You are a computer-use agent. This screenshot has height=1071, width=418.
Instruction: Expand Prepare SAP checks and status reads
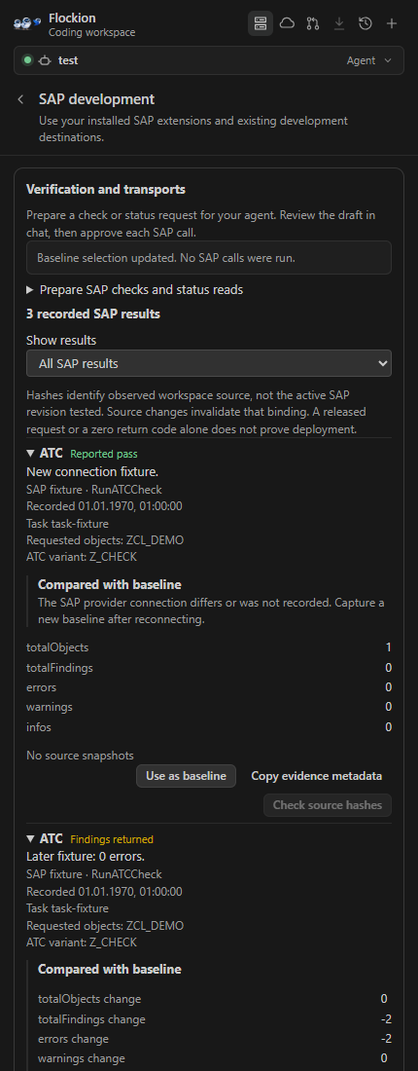click(134, 289)
